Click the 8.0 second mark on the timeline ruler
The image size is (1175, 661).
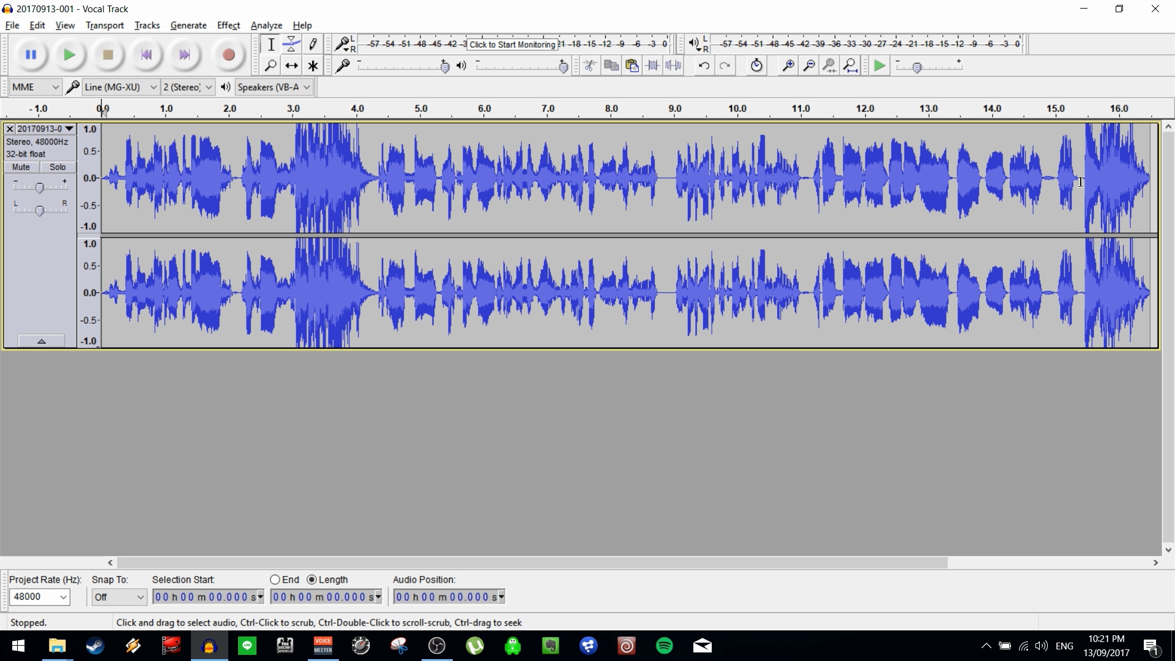(x=611, y=108)
